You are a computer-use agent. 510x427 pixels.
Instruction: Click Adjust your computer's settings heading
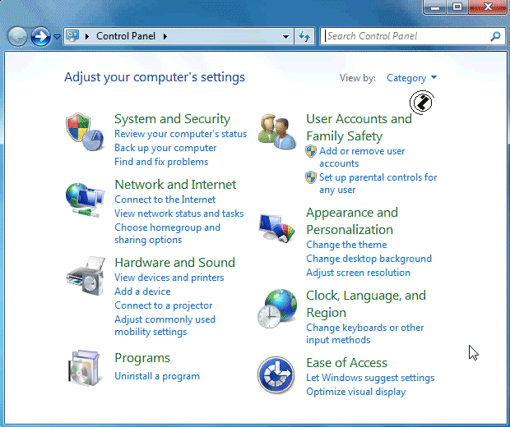155,77
